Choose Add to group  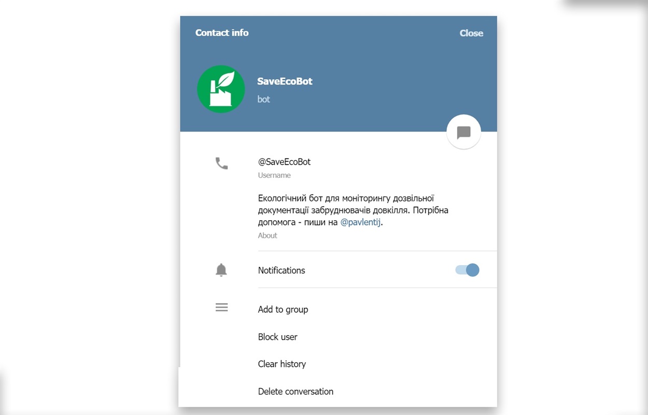pos(283,309)
